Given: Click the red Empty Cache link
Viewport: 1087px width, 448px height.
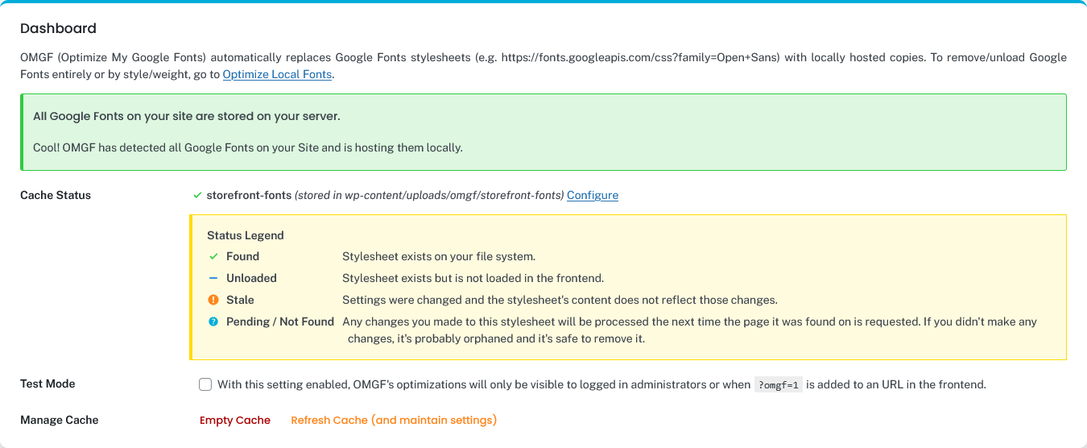Looking at the screenshot, I should 235,420.
